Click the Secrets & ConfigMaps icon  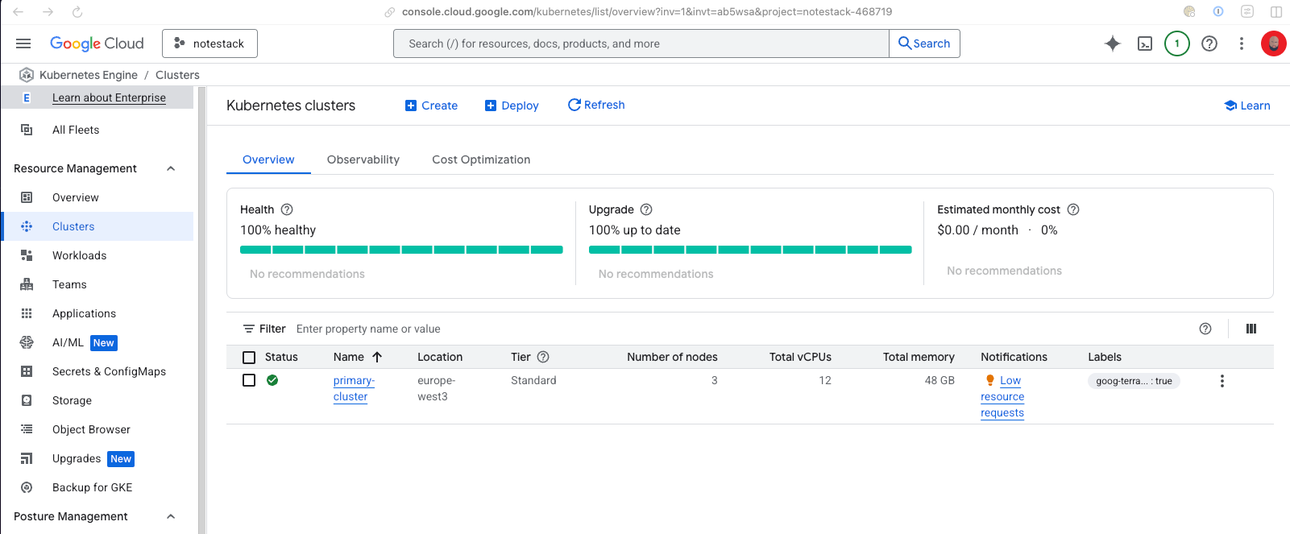coord(27,371)
